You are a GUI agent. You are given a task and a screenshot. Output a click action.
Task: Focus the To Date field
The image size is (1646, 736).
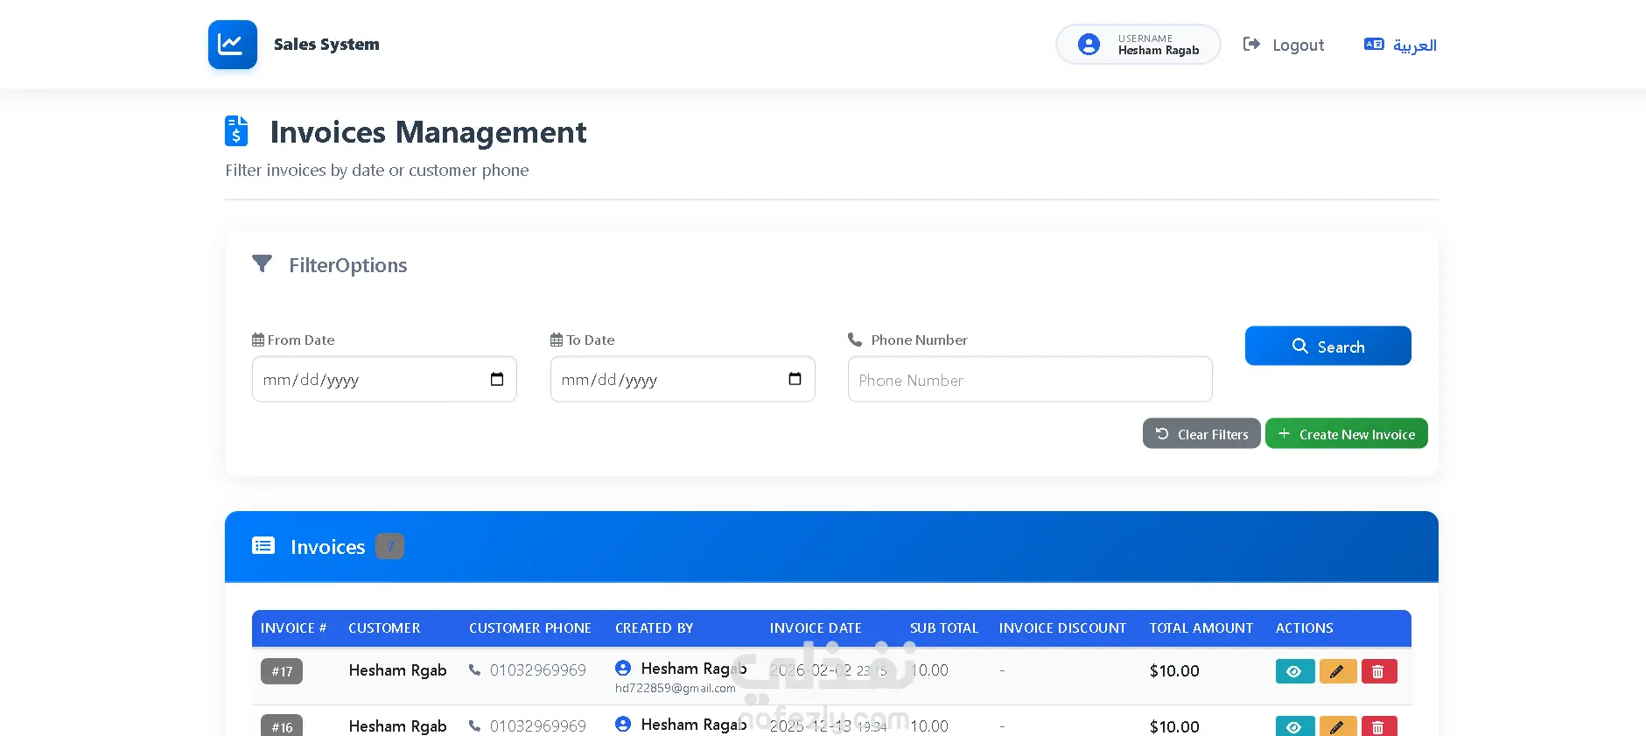click(683, 379)
